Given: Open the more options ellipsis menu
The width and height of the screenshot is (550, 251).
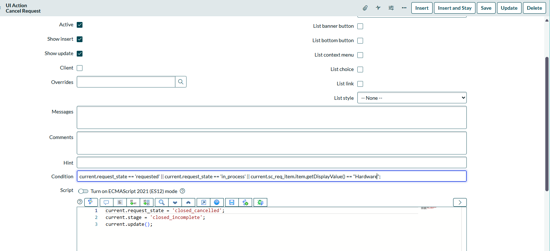Looking at the screenshot, I should coord(404,8).
